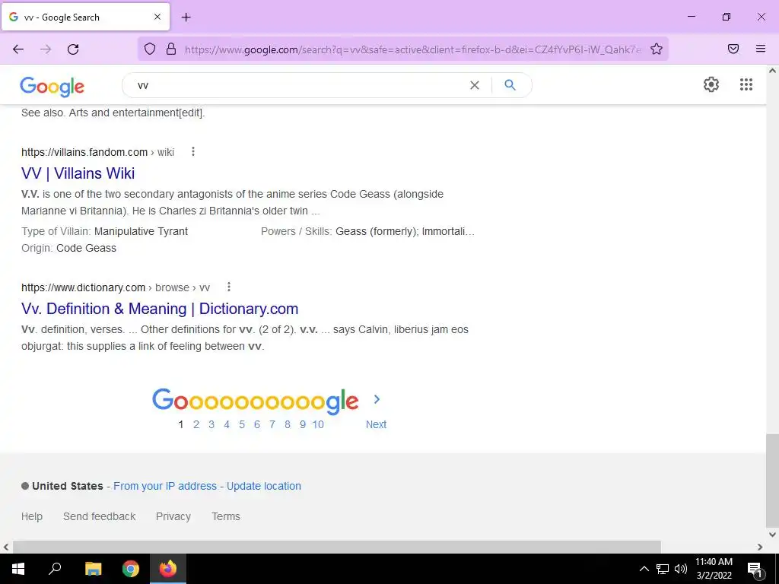Go to results page 3
Viewport: 779px width, 584px height.
[211, 424]
